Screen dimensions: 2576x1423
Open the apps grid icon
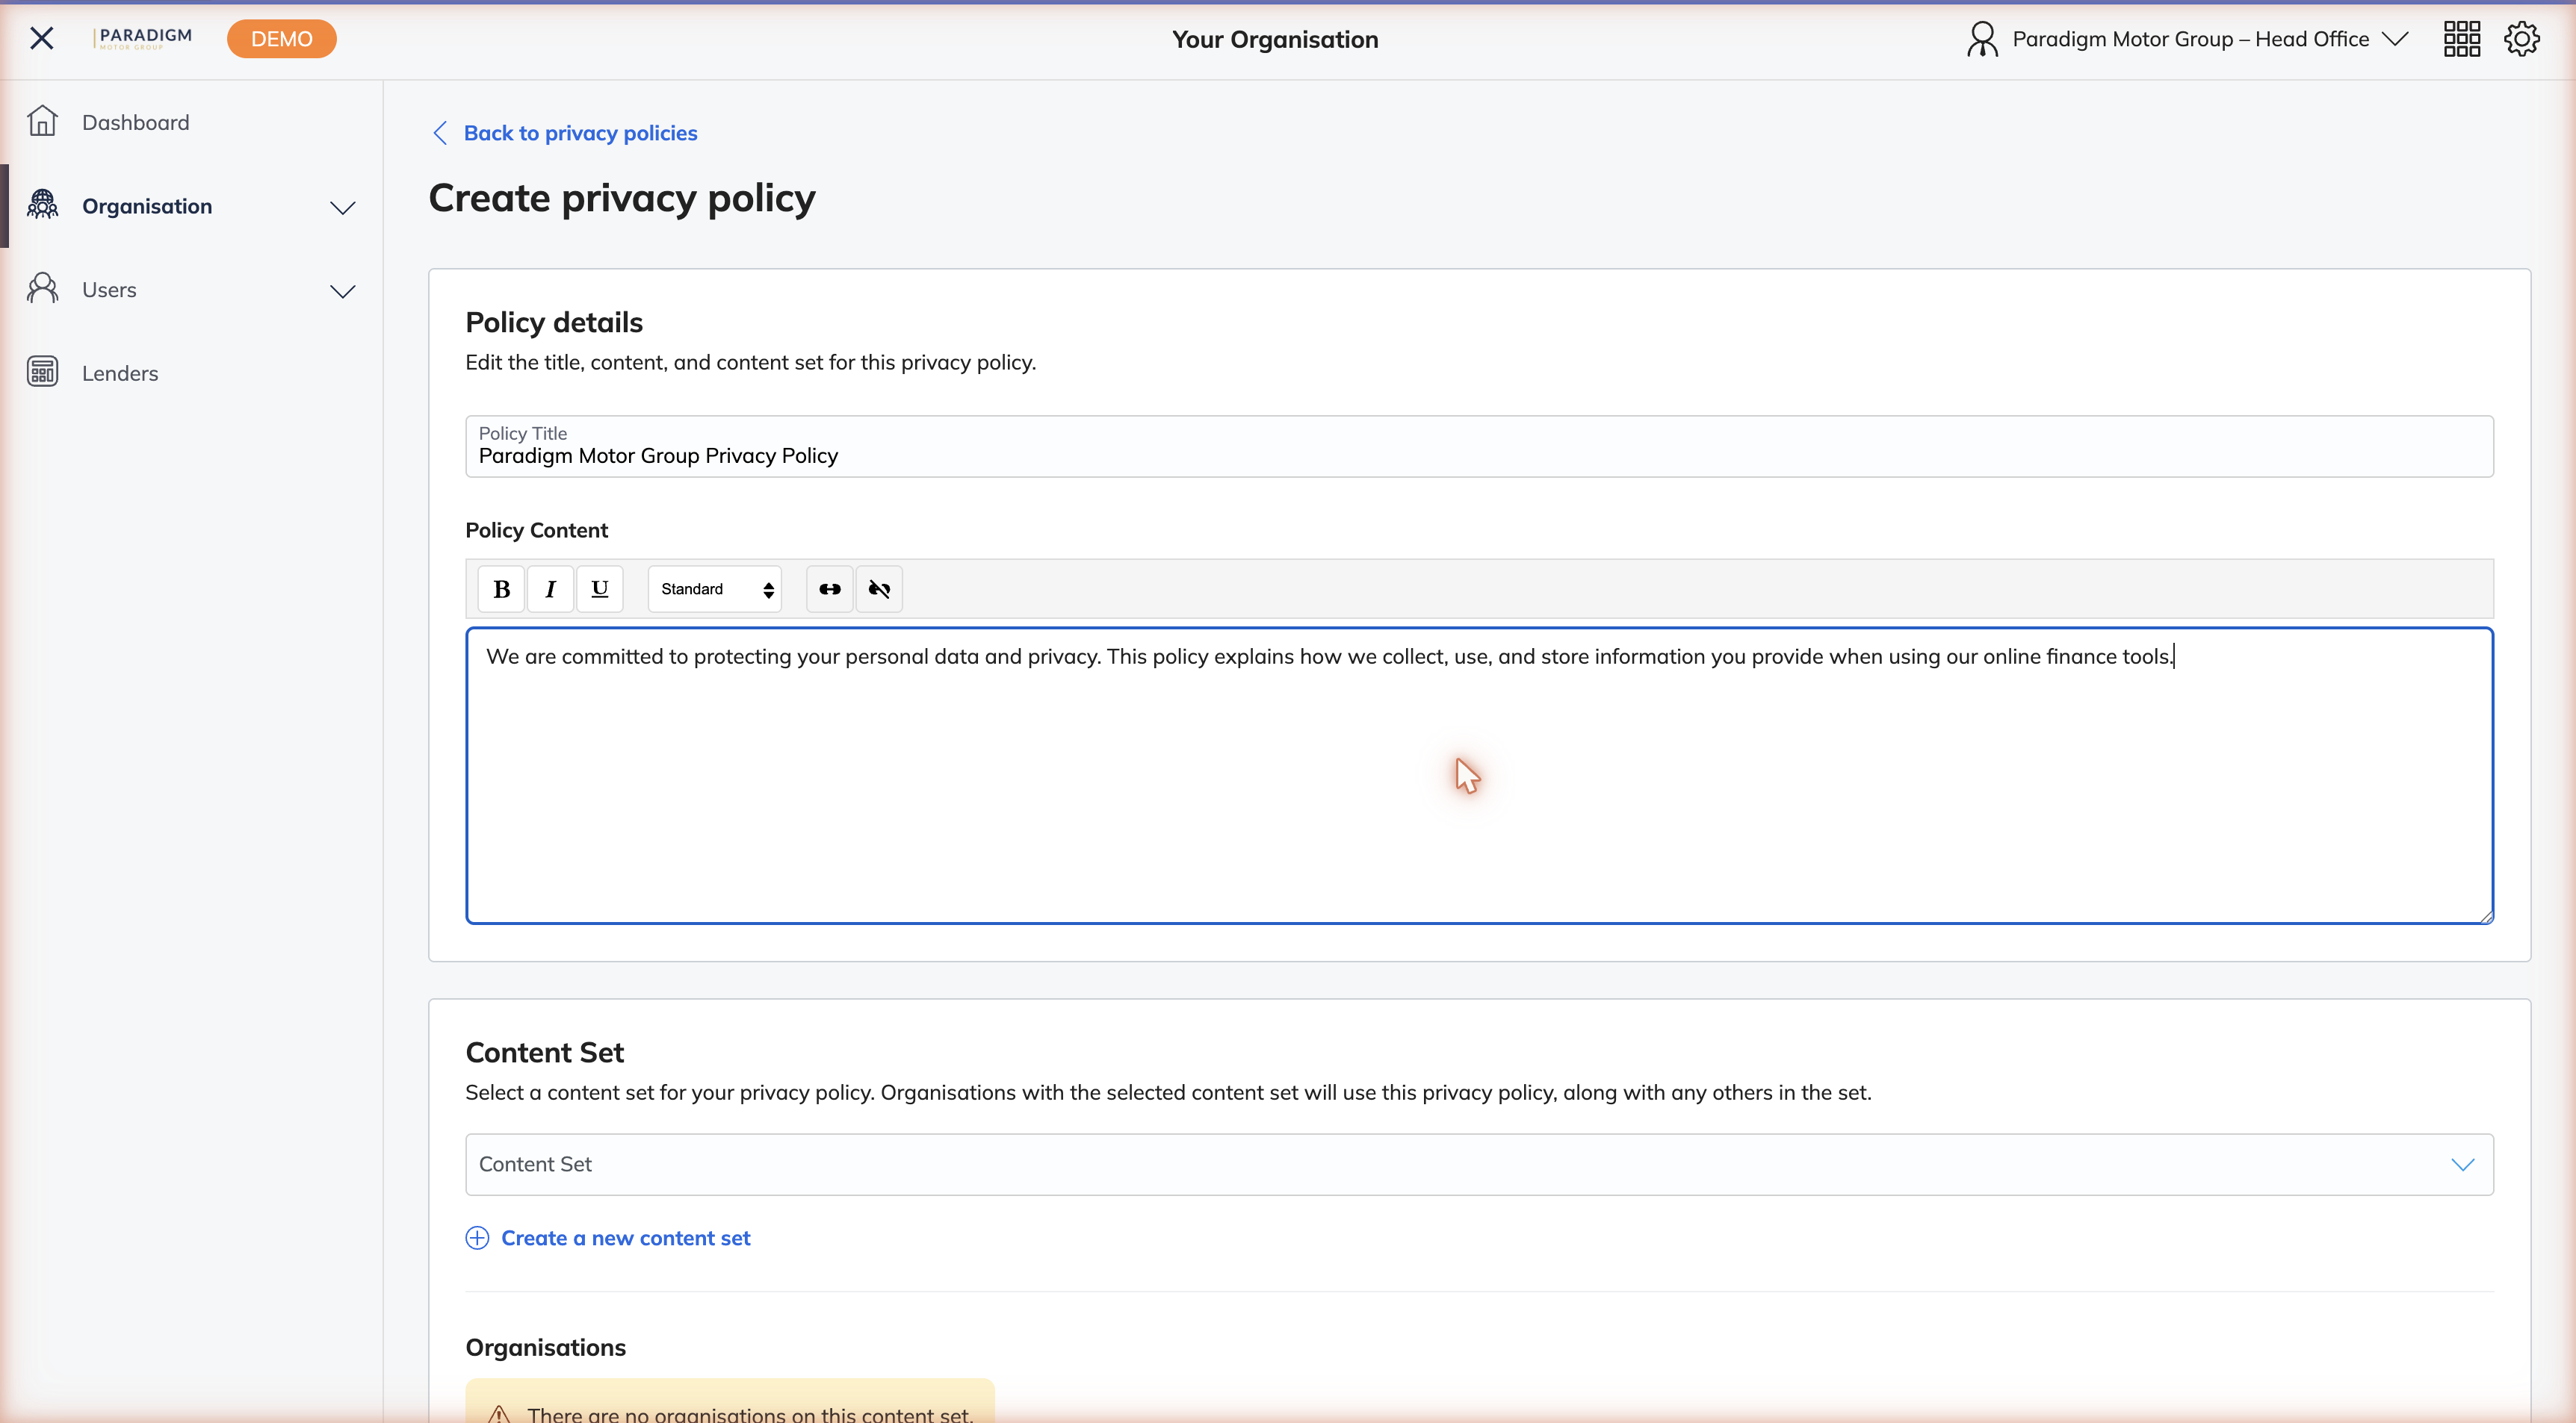(2462, 39)
